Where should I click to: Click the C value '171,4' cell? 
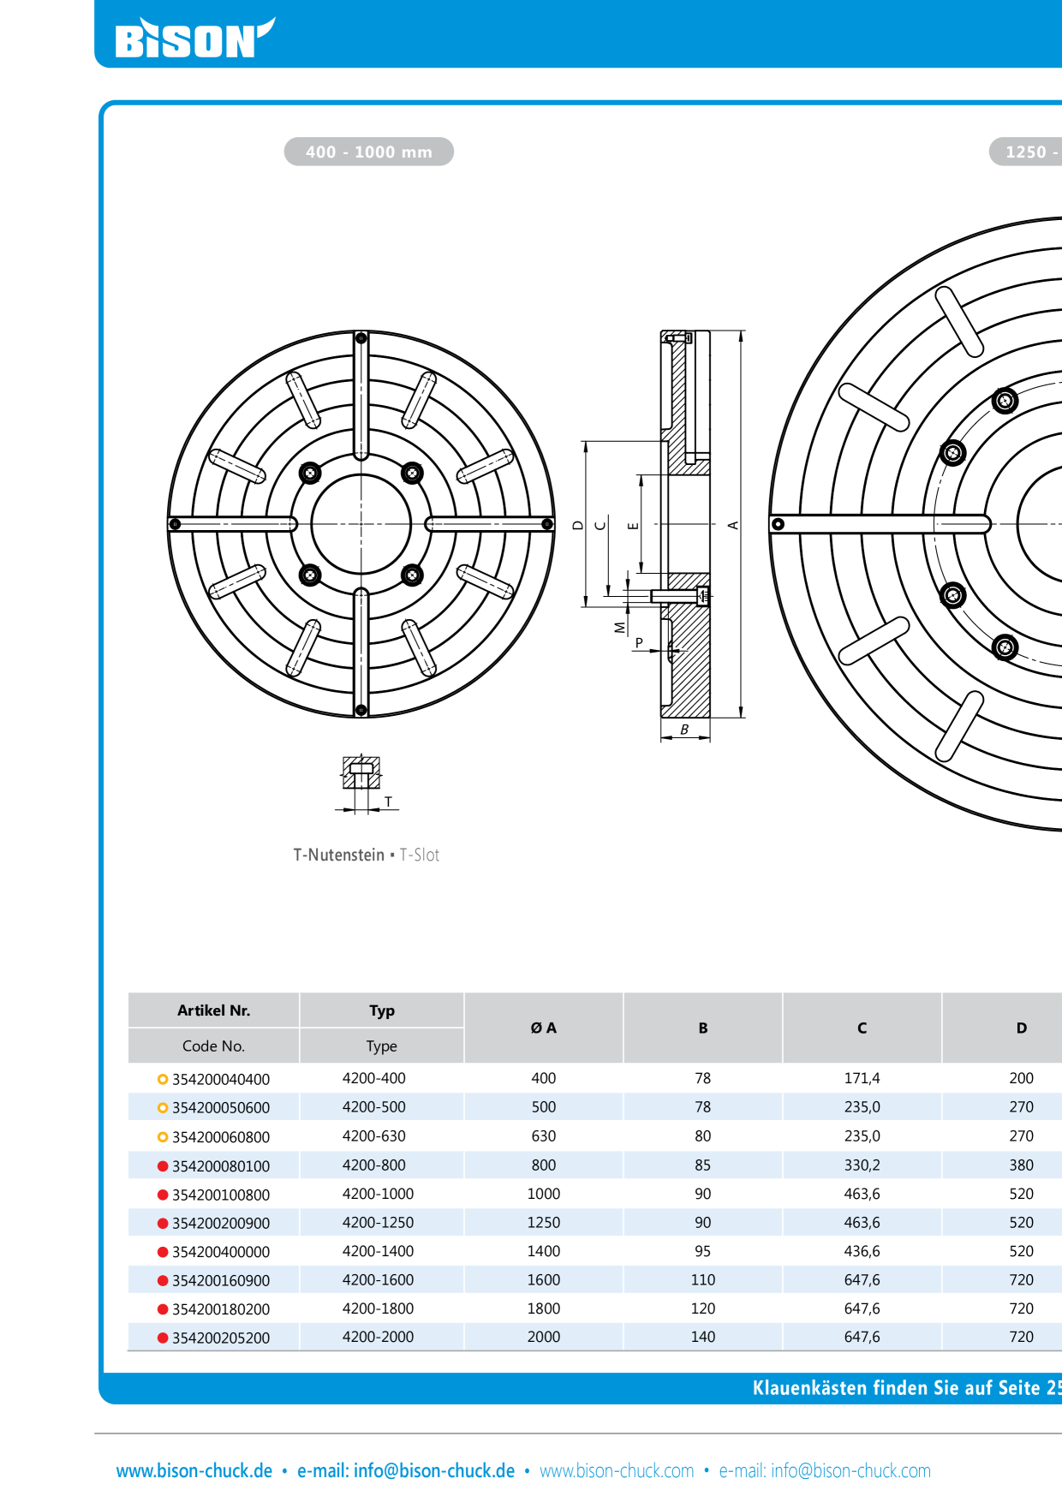862,1078
